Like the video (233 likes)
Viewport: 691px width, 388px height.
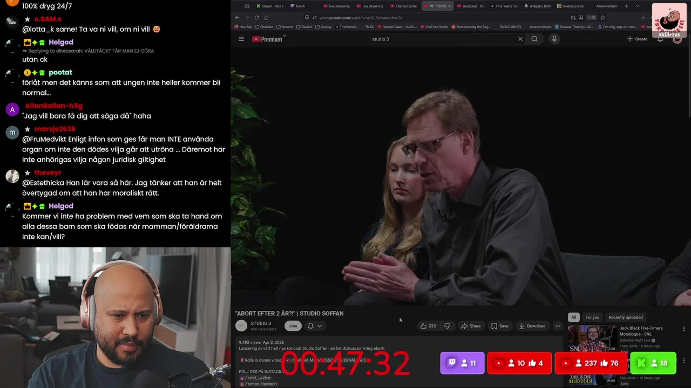[428, 326]
